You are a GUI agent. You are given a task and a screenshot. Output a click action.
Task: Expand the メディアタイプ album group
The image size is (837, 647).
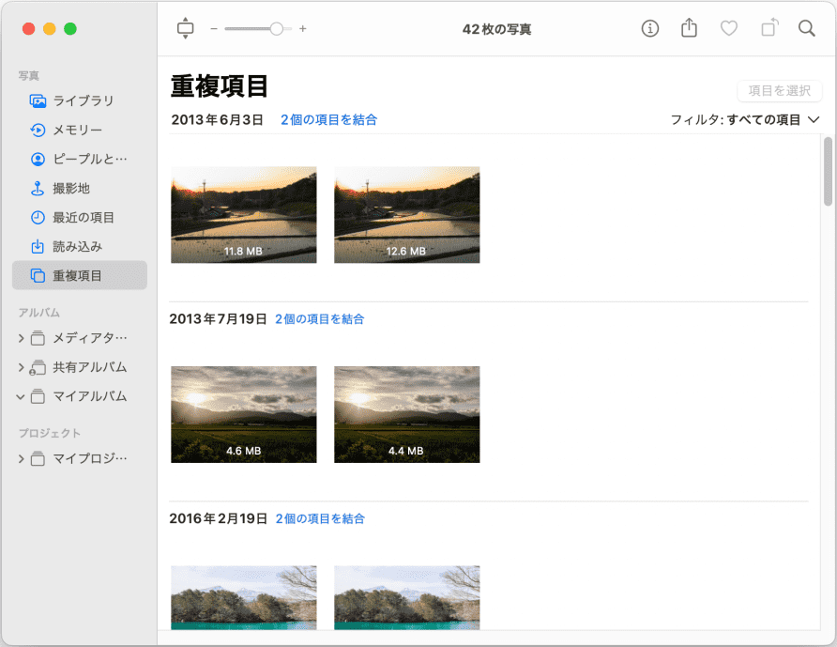click(x=22, y=338)
